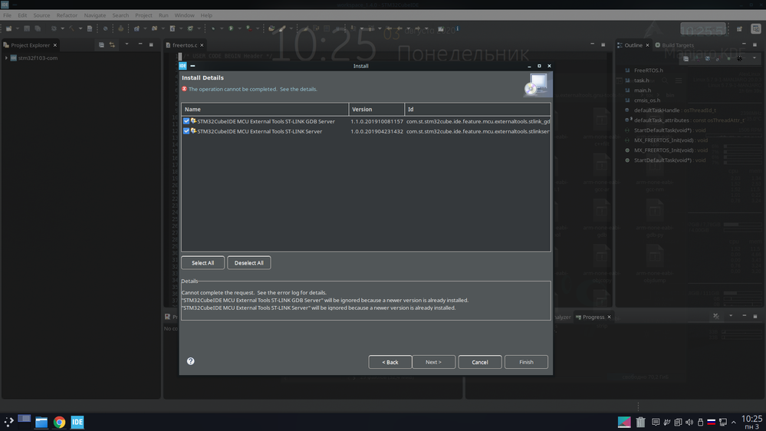Open the Project menu
766x431 pixels.
pos(143,15)
